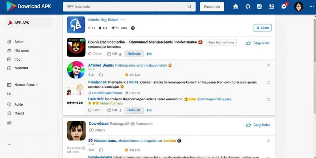Click the three yellow stars under Dwm Nole

[93, 103]
